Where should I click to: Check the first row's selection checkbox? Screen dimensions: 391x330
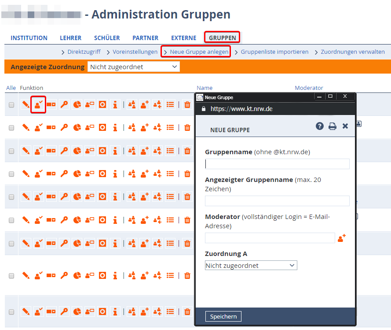tap(11, 105)
